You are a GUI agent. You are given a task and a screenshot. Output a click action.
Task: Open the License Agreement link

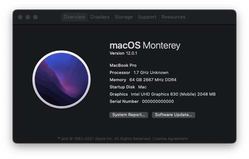pos(170,139)
